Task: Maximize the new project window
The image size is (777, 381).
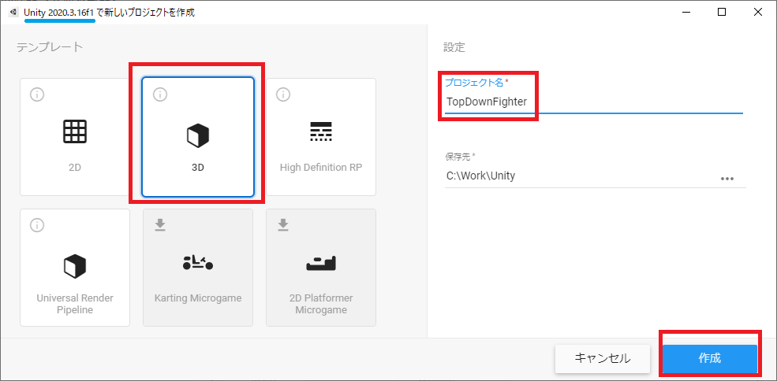Action: 722,13
